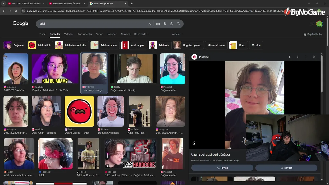The image size is (329, 185).
Task: Expand the Daha fazla dropdown
Action: [141, 34]
